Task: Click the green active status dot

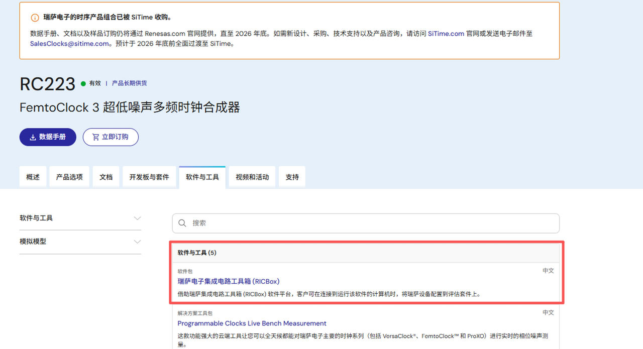Action: point(83,84)
